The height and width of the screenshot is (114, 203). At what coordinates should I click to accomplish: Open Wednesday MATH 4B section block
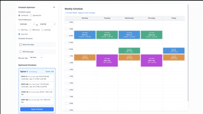[129, 51]
